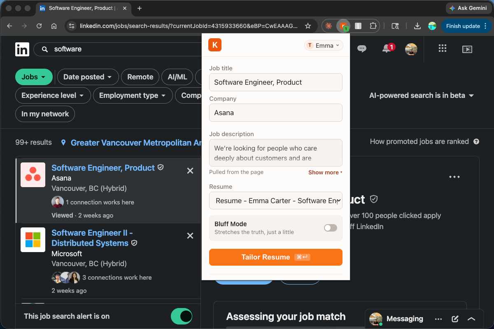Click '3 connections work here' text
The width and height of the screenshot is (494, 329).
point(117,278)
